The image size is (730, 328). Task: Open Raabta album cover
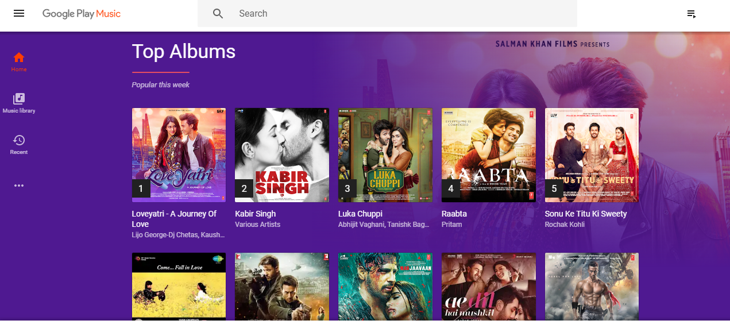click(488, 155)
